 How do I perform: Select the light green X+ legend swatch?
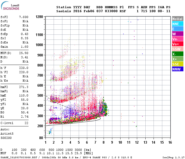(x=178, y=59)
